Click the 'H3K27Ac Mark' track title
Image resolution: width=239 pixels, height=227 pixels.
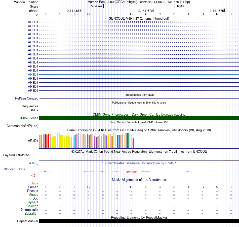[139, 152]
